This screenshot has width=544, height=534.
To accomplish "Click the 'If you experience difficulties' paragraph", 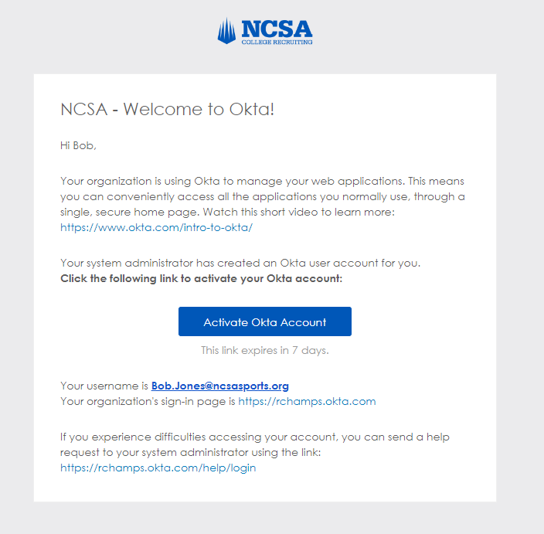I will pos(254,437).
